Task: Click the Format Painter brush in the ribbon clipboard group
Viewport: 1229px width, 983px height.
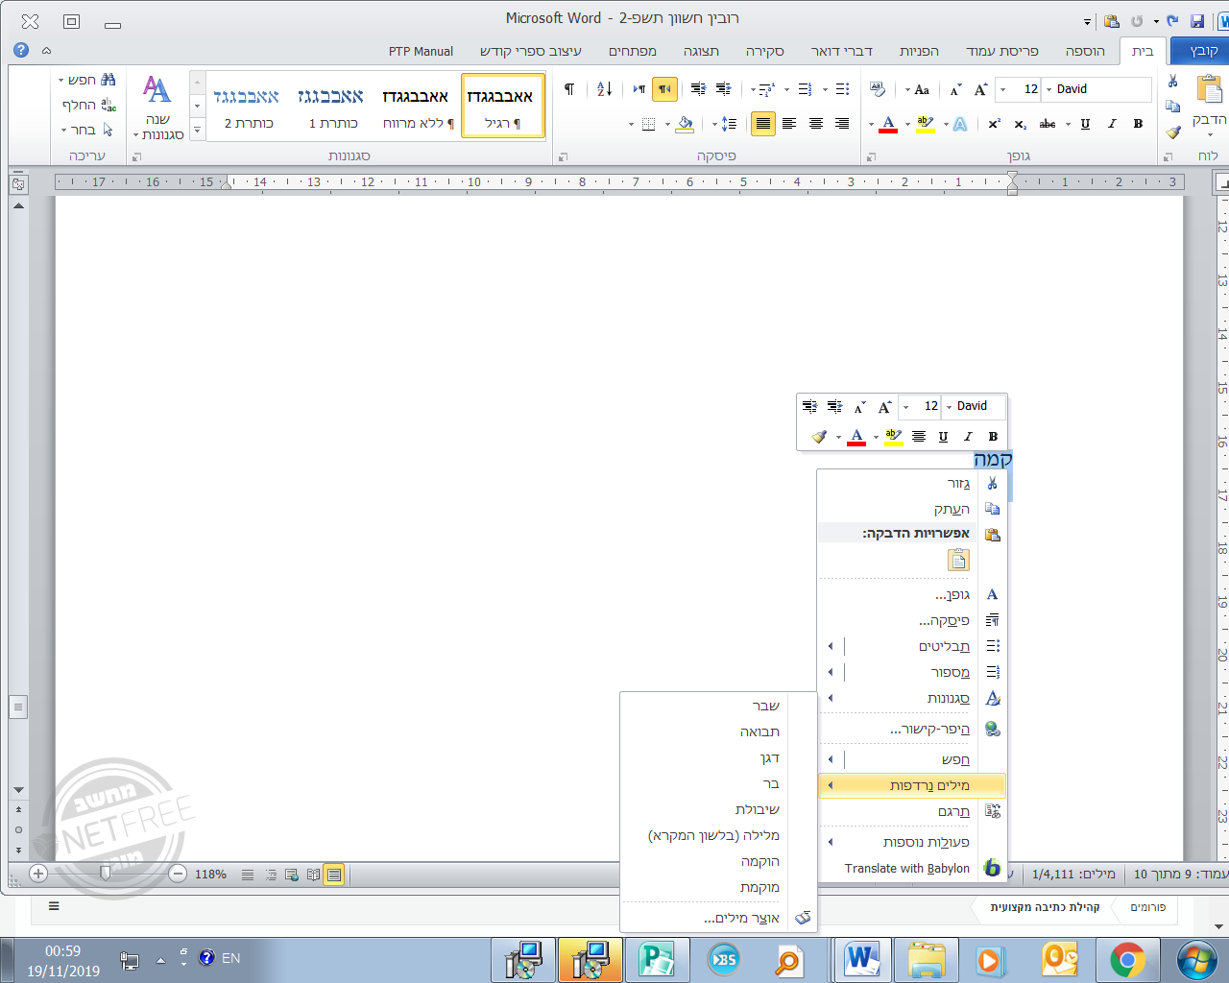Action: click(1173, 132)
